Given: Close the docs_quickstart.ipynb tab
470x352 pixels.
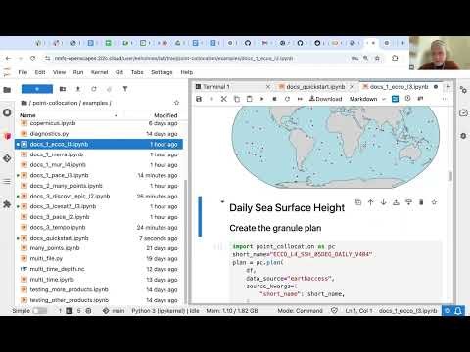Looking at the screenshot, I should (352, 87).
